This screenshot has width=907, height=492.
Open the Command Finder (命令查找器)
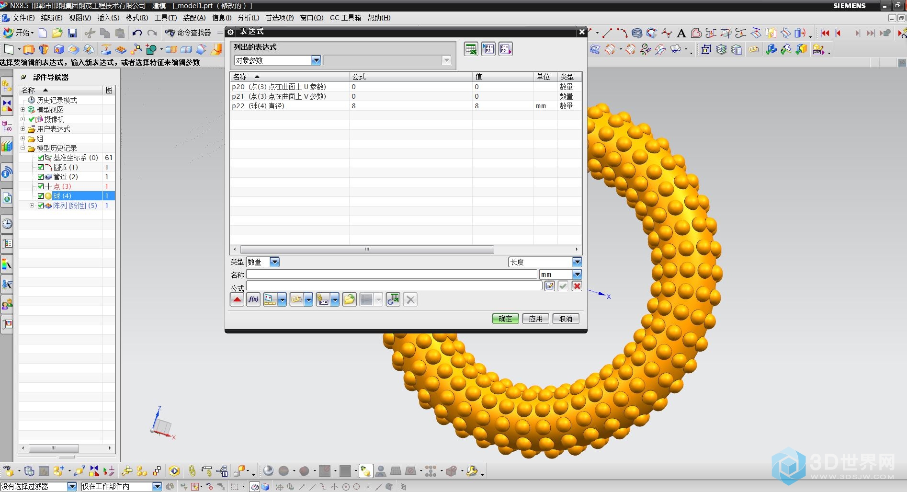(x=188, y=33)
